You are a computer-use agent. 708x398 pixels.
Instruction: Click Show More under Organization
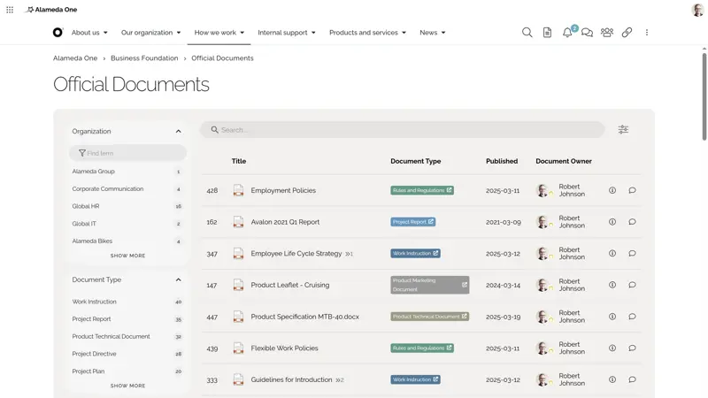[x=127, y=256]
